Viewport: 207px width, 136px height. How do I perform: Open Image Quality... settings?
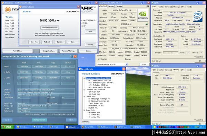49,51
